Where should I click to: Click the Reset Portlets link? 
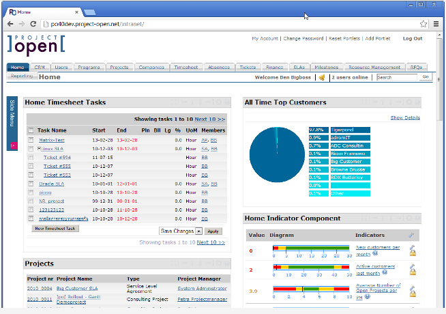pos(344,38)
